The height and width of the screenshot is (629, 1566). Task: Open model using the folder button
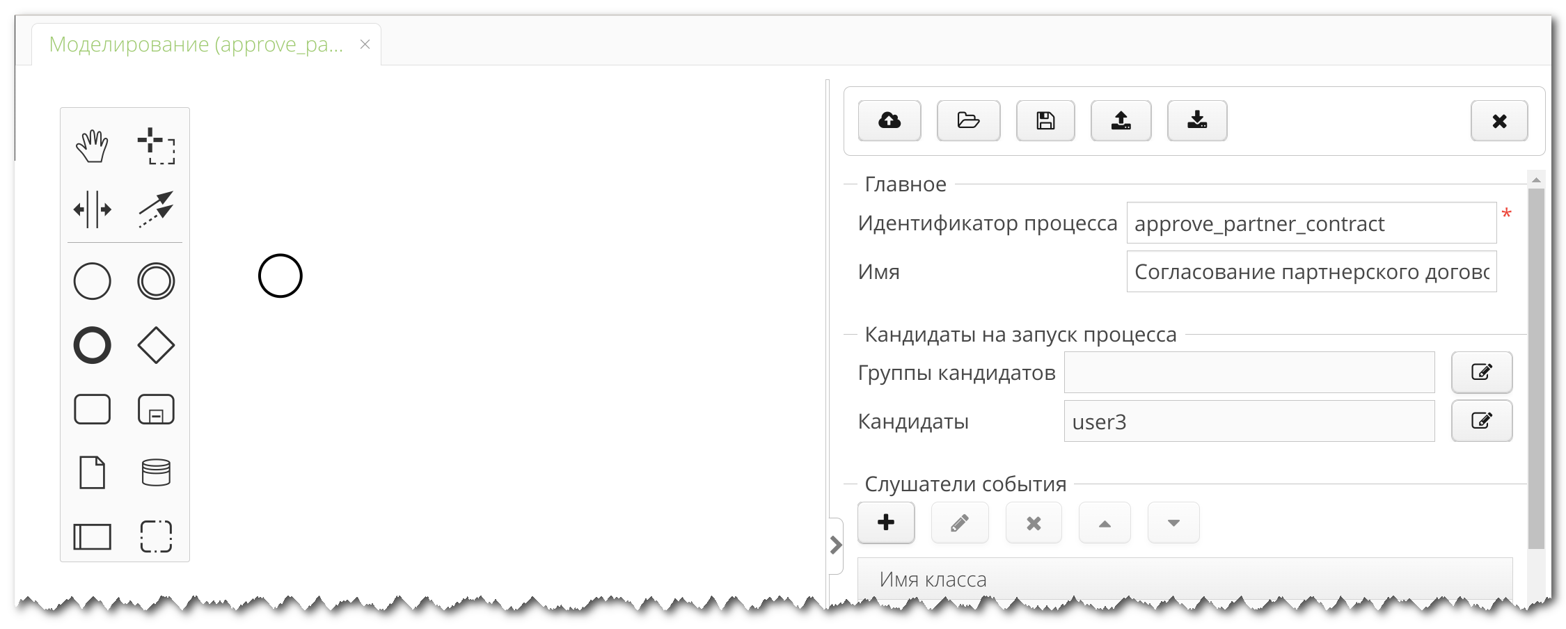tap(968, 121)
